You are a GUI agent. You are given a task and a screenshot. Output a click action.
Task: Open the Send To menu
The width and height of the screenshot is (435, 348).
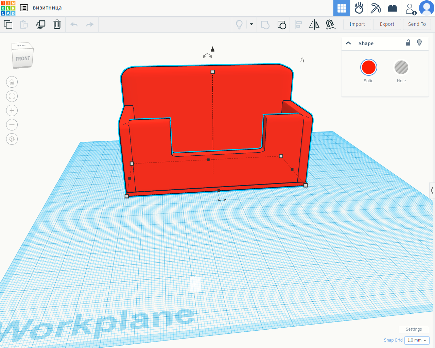click(x=417, y=24)
